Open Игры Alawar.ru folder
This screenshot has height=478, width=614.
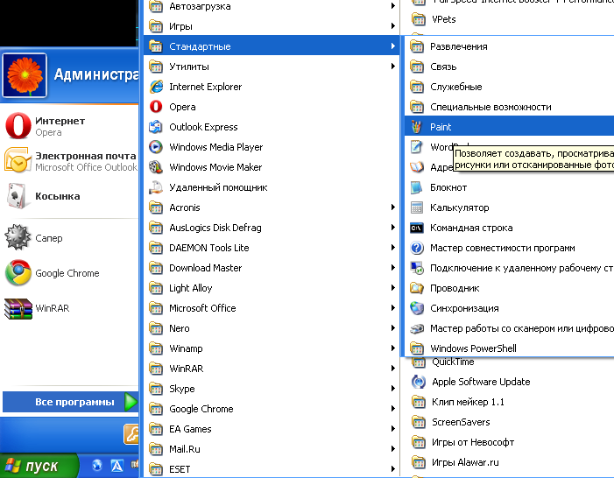pos(509,462)
